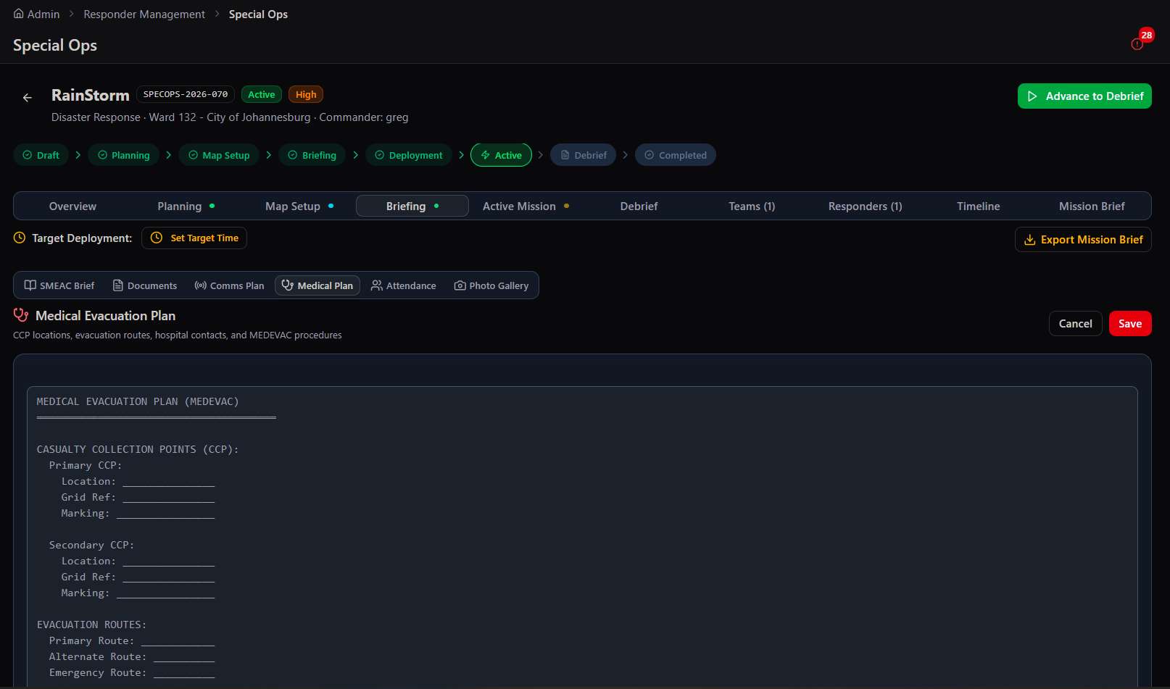Open the alerts icon with 28 badge
1170x689 pixels.
pyautogui.click(x=1137, y=43)
